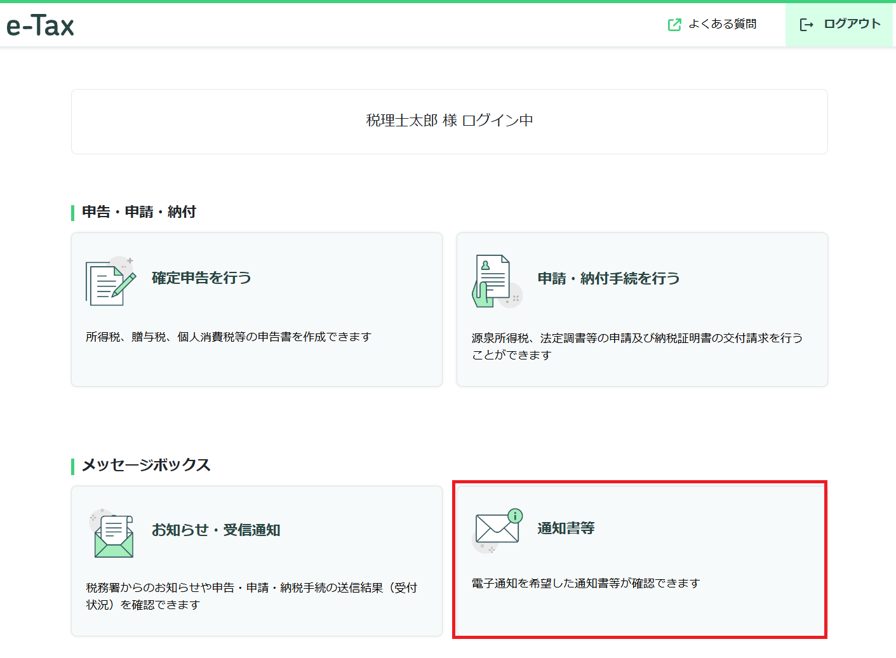Viewport: 896px width, 658px height.
Task: Click the external link icon beside よくある質問
Action: tap(674, 25)
